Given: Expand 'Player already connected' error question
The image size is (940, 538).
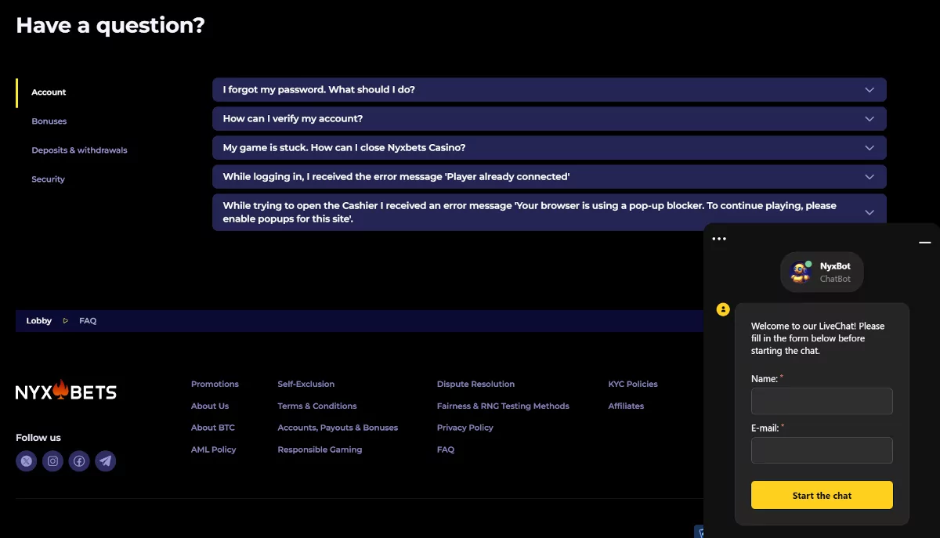Looking at the screenshot, I should (549, 176).
